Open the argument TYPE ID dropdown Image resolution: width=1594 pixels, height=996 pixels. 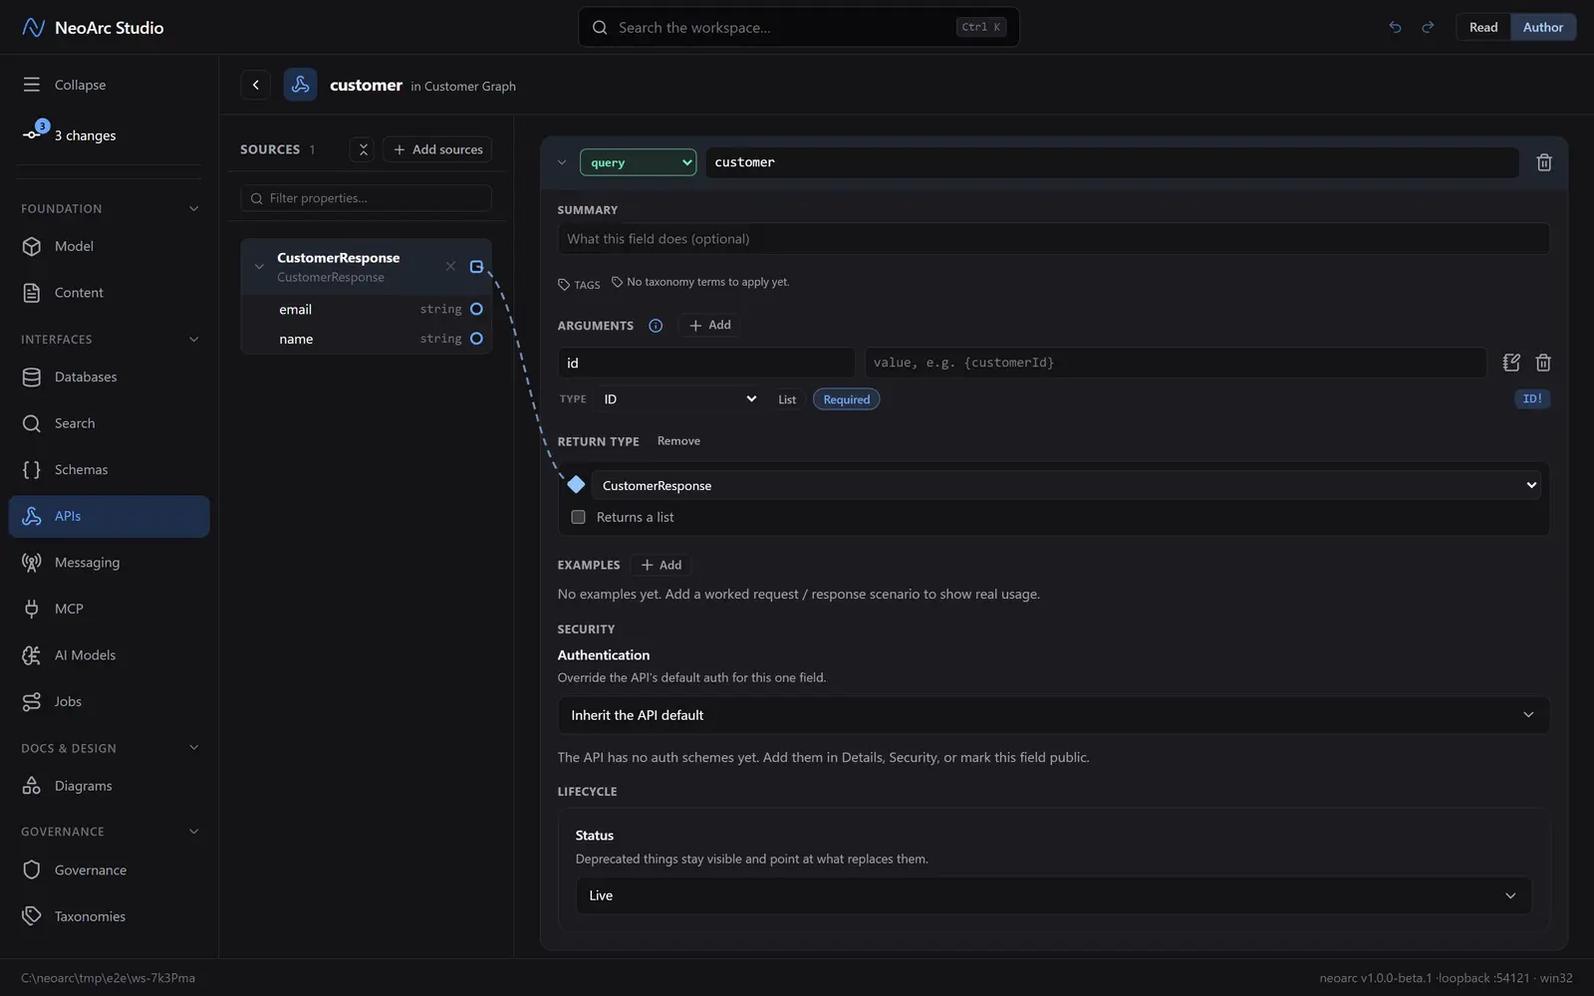[x=680, y=399]
